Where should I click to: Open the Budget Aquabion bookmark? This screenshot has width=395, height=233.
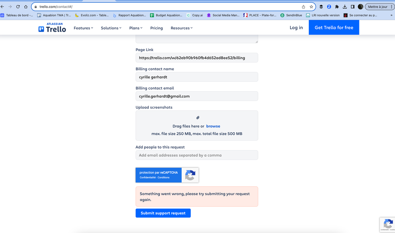coord(166,15)
